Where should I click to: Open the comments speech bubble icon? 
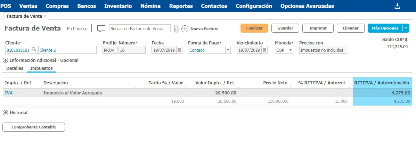pyautogui.click(x=101, y=28)
